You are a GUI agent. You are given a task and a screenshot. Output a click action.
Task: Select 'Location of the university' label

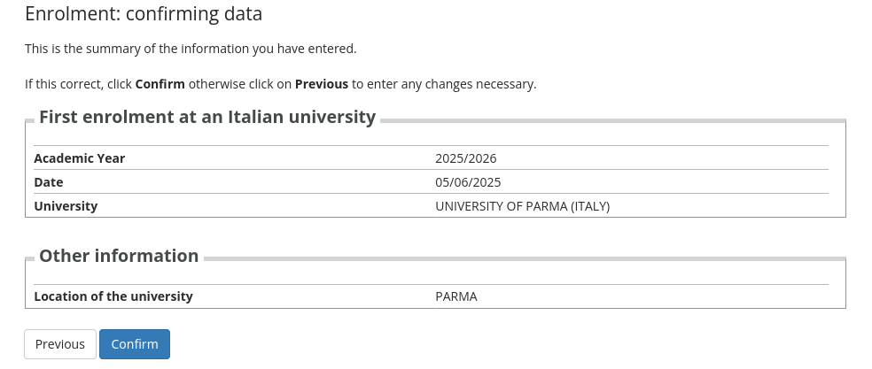[x=113, y=296]
